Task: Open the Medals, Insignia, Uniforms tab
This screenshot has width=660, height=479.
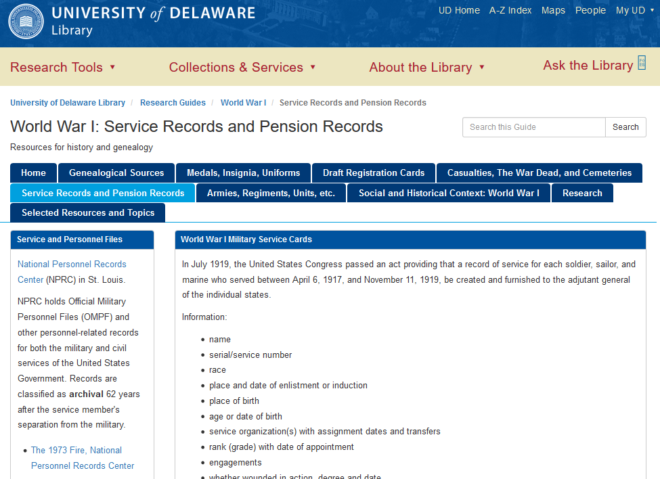Action: (x=243, y=173)
